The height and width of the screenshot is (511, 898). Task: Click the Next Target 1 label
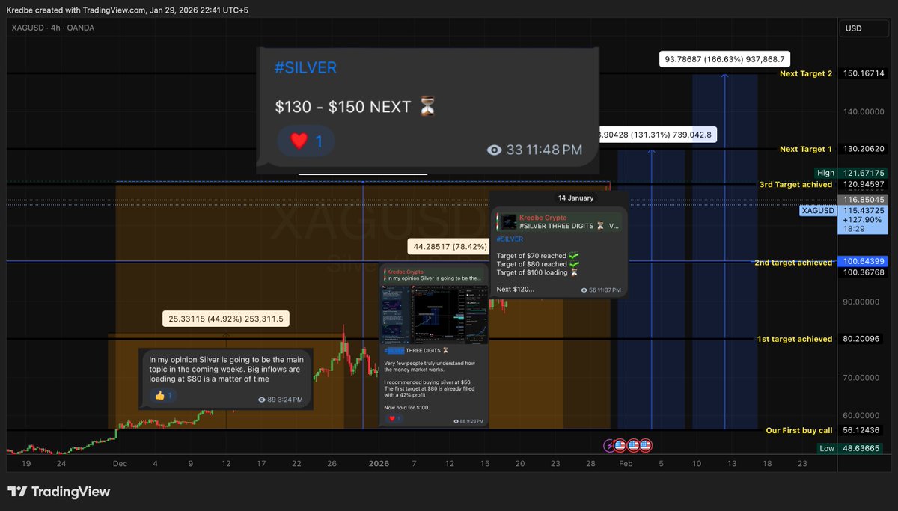pyautogui.click(x=805, y=149)
